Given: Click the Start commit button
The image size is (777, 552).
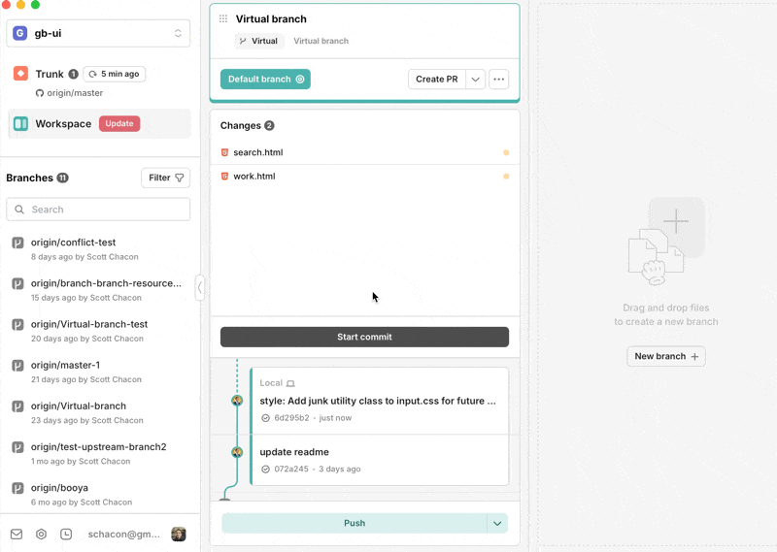Looking at the screenshot, I should (x=364, y=337).
